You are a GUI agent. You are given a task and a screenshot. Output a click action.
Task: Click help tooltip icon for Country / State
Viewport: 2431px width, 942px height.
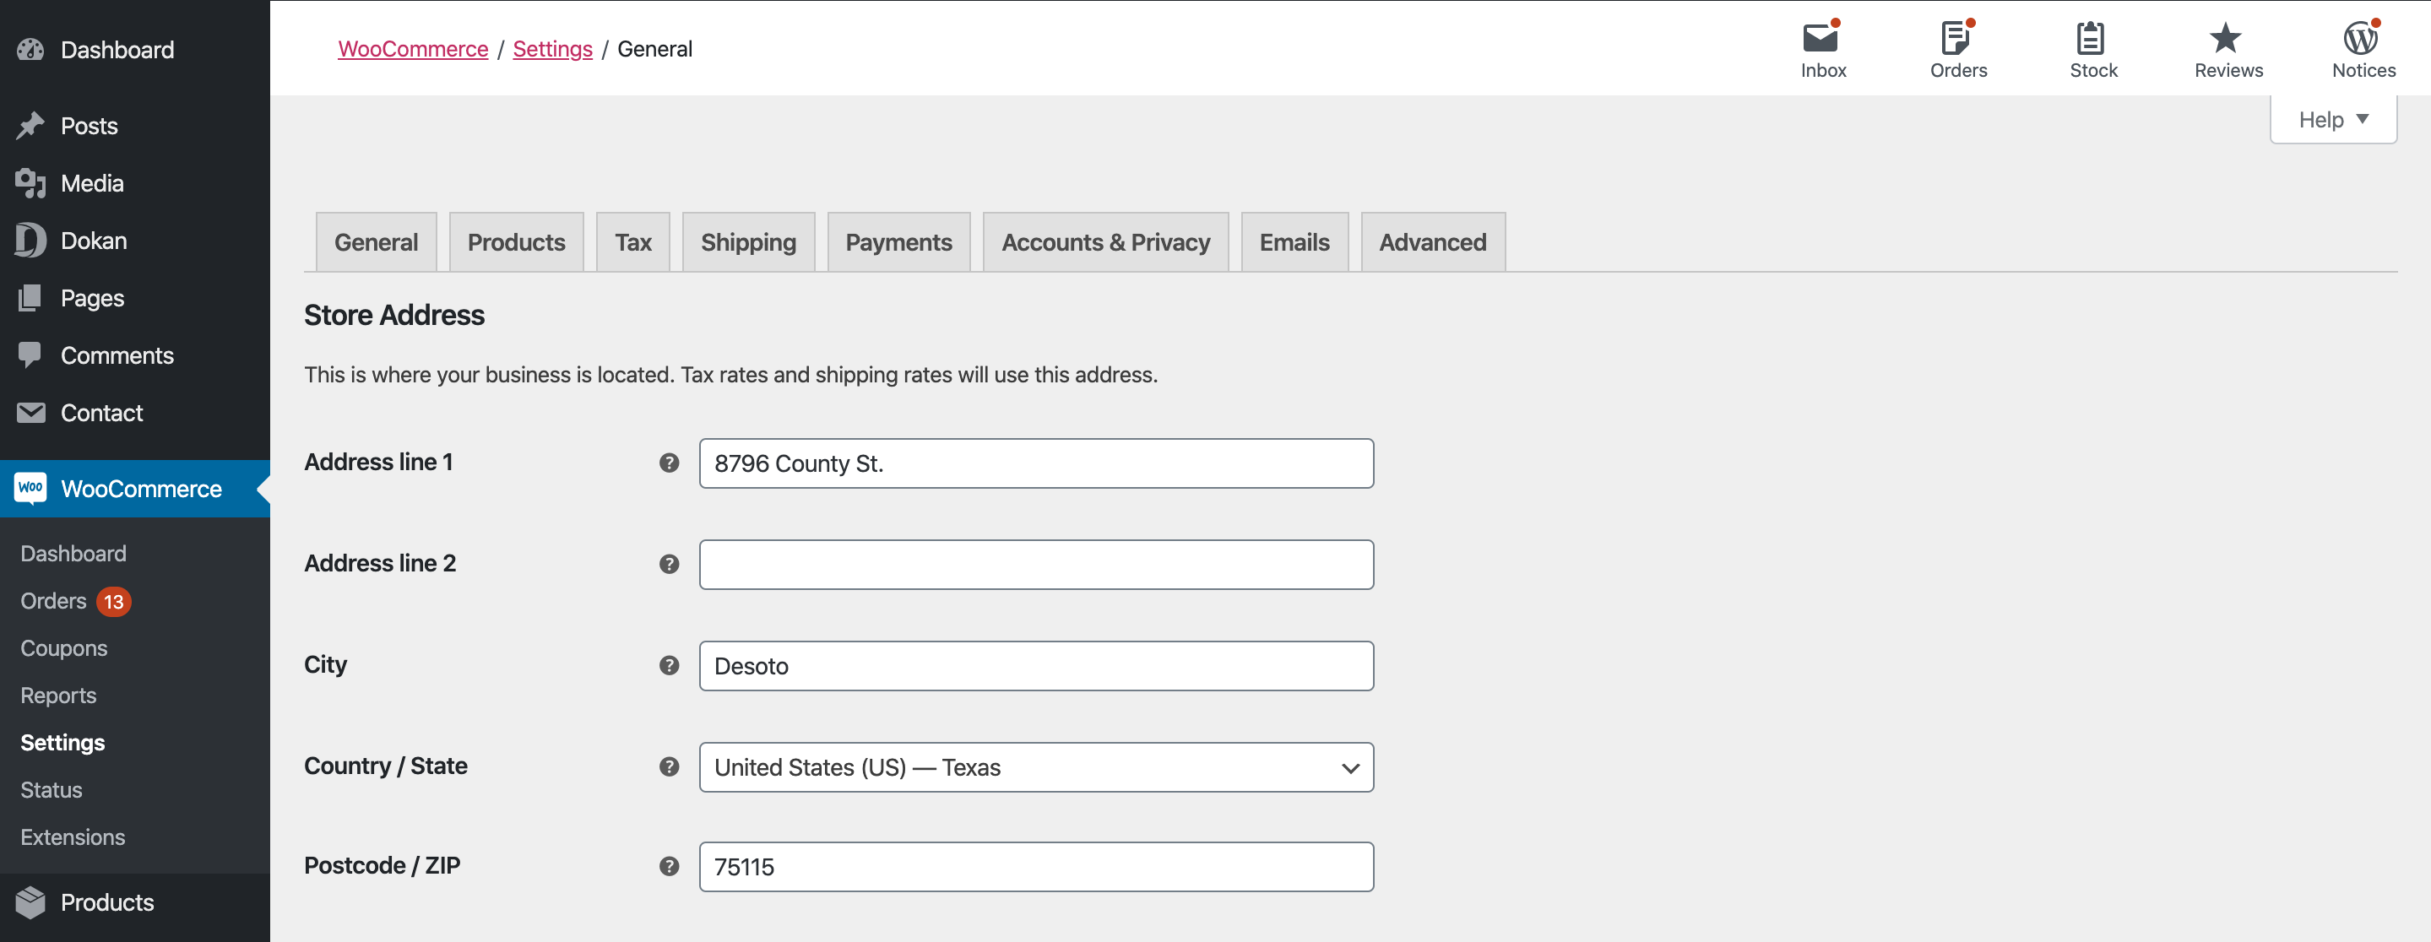669,766
